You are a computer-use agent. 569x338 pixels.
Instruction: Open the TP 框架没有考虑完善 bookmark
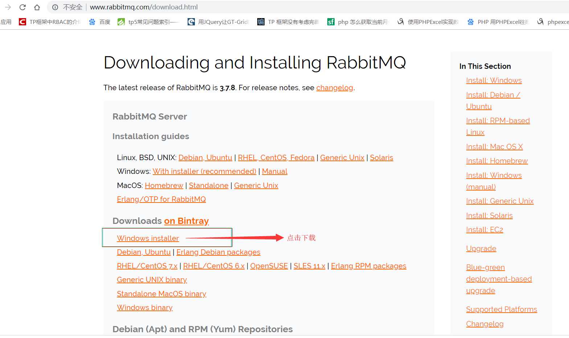pos(288,22)
